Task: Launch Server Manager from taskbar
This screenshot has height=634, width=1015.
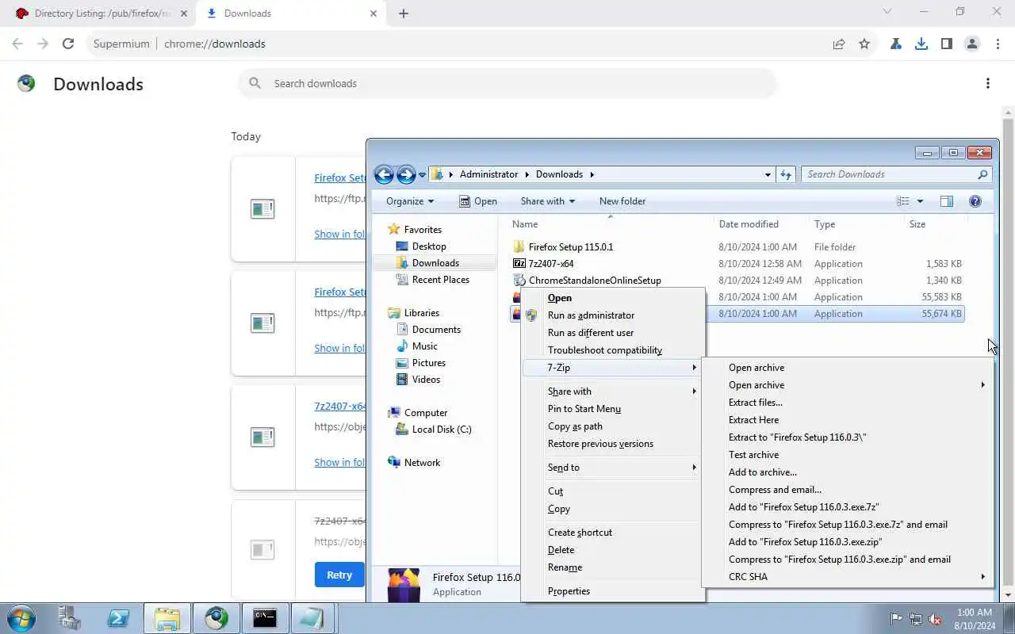Action: [70, 618]
